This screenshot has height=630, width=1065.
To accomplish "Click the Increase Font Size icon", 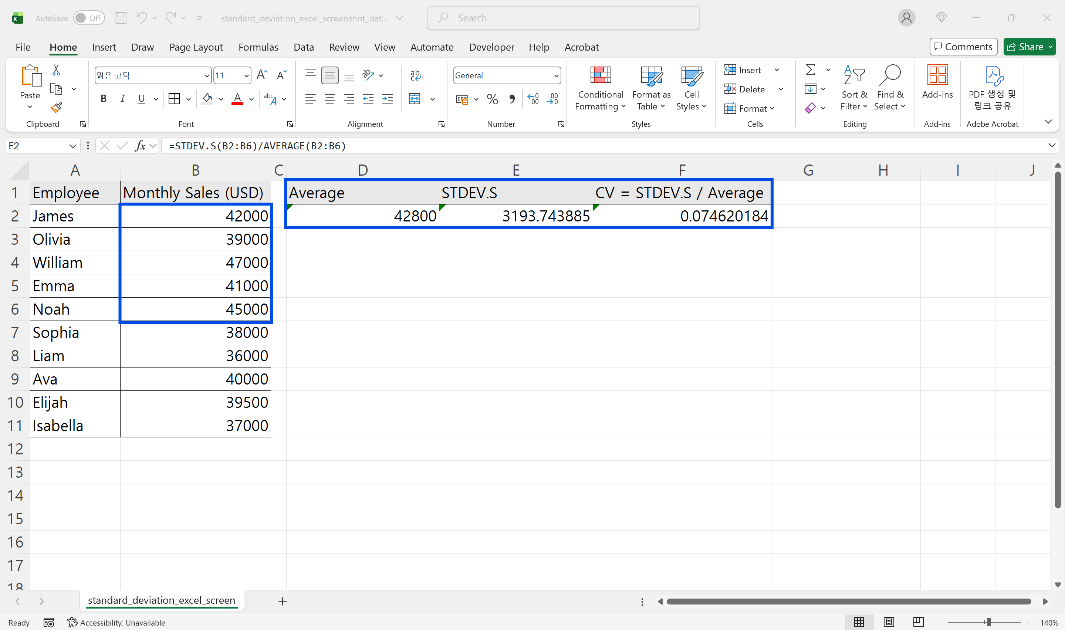I will pyautogui.click(x=262, y=75).
